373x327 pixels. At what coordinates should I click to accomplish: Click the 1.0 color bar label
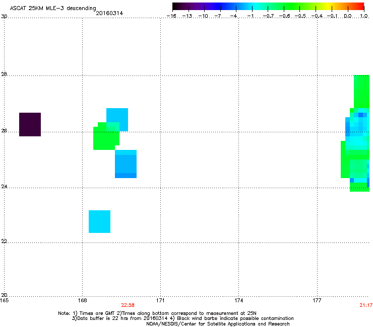[x=364, y=16]
